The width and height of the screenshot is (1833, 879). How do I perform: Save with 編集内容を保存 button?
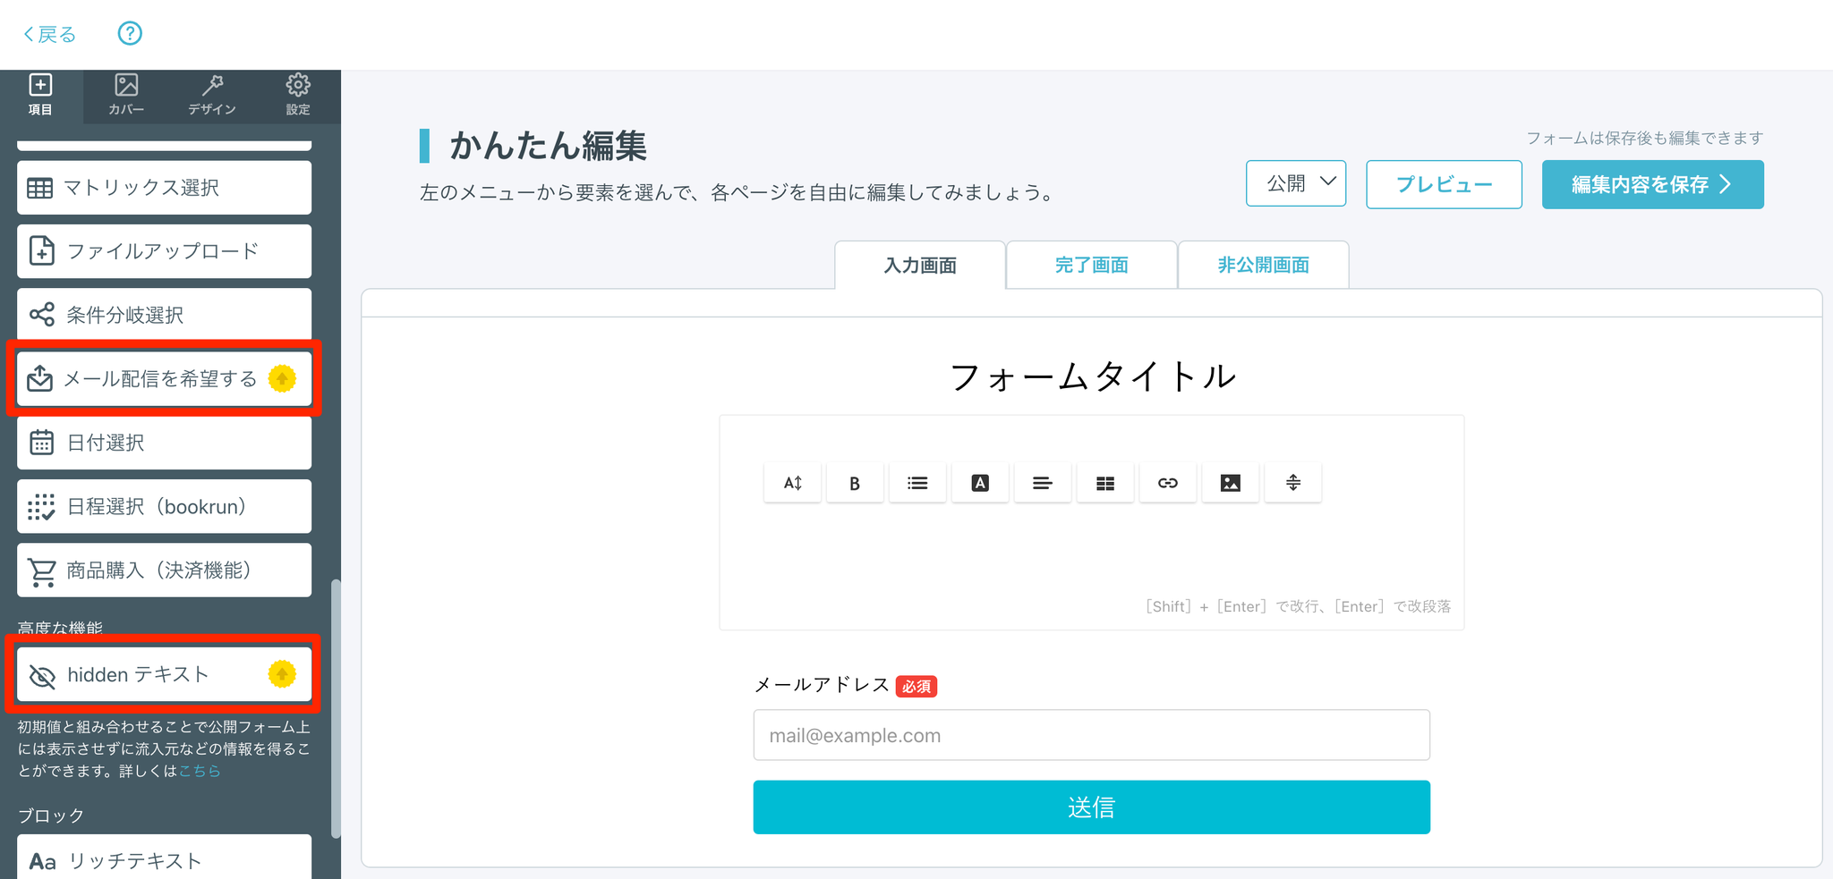(1652, 184)
